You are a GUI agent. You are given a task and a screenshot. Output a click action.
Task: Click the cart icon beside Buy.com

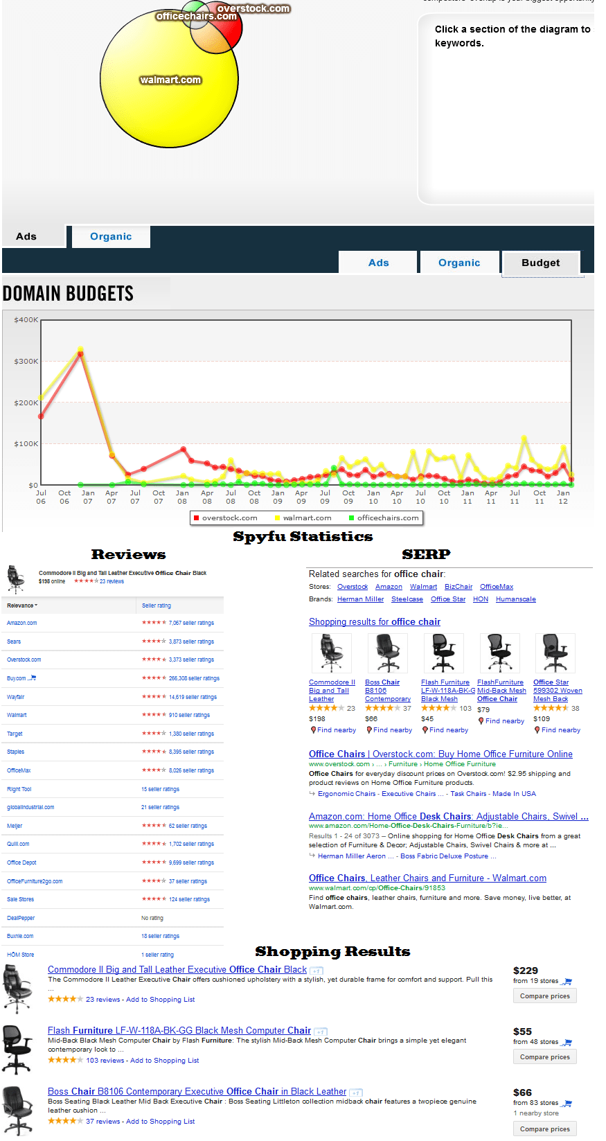pos(32,678)
